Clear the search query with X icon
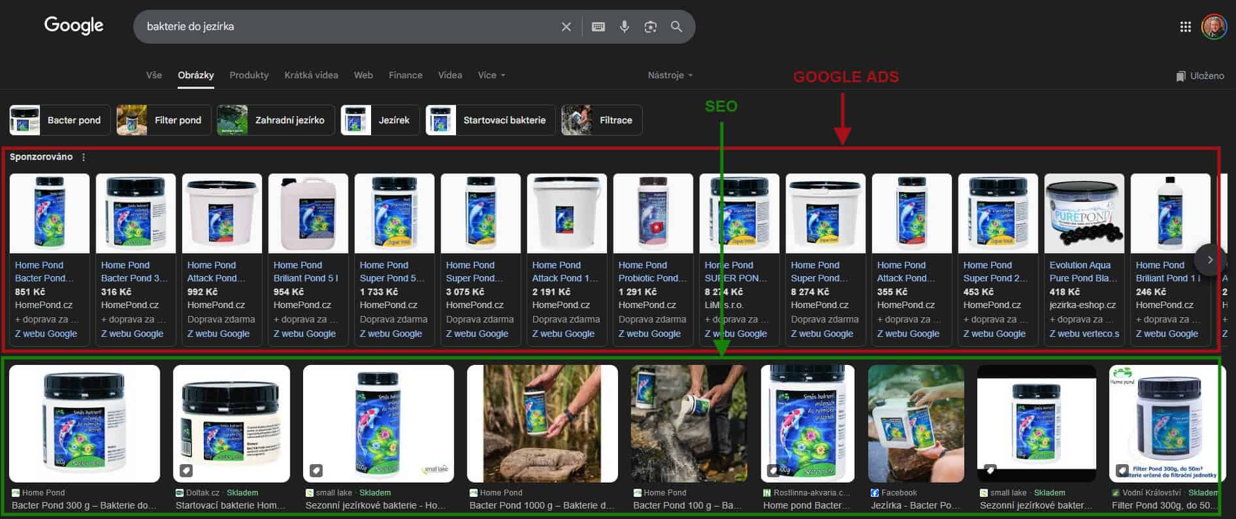Screen dimensions: 1236x519 (x=566, y=27)
